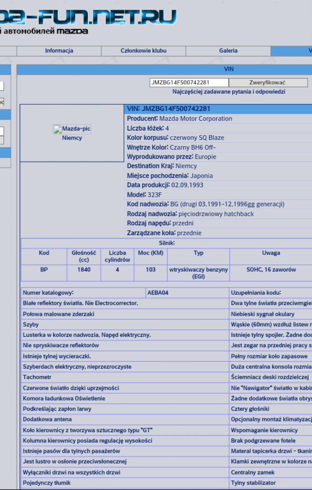Click 'Połowa malowane zderzaki' row
This screenshot has height=490, width=312.
click(x=125, y=314)
